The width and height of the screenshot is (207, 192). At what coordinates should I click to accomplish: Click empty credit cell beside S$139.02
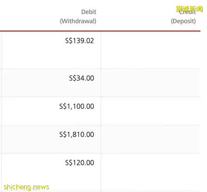click(x=151, y=50)
